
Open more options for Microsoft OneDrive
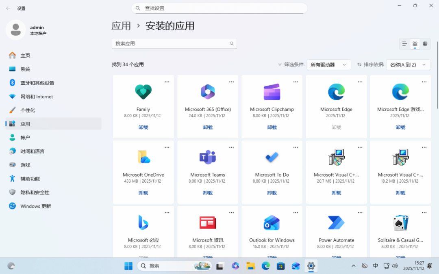coord(167,147)
